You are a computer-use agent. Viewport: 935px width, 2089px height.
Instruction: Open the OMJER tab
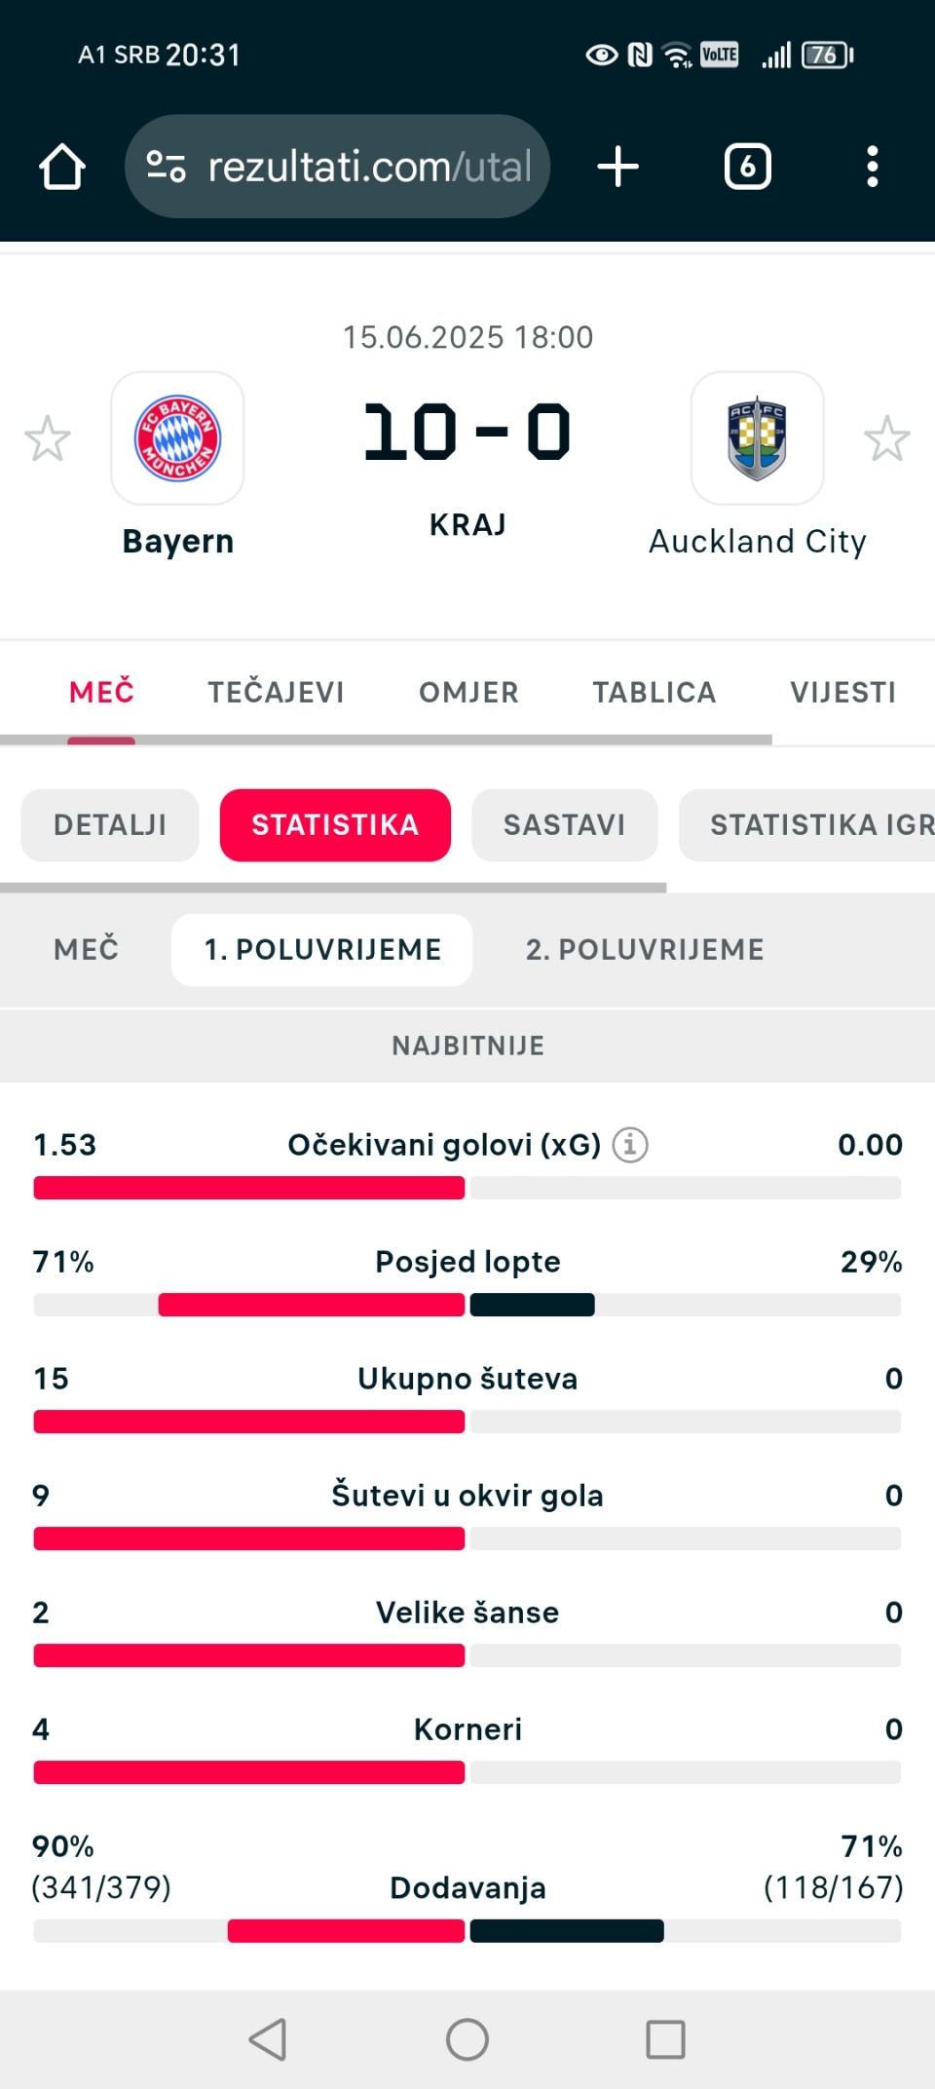pyautogui.click(x=468, y=692)
